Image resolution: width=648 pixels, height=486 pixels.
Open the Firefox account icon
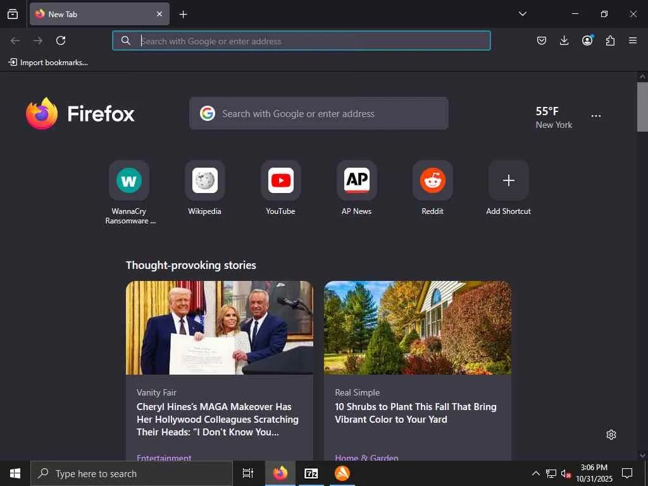pyautogui.click(x=587, y=40)
